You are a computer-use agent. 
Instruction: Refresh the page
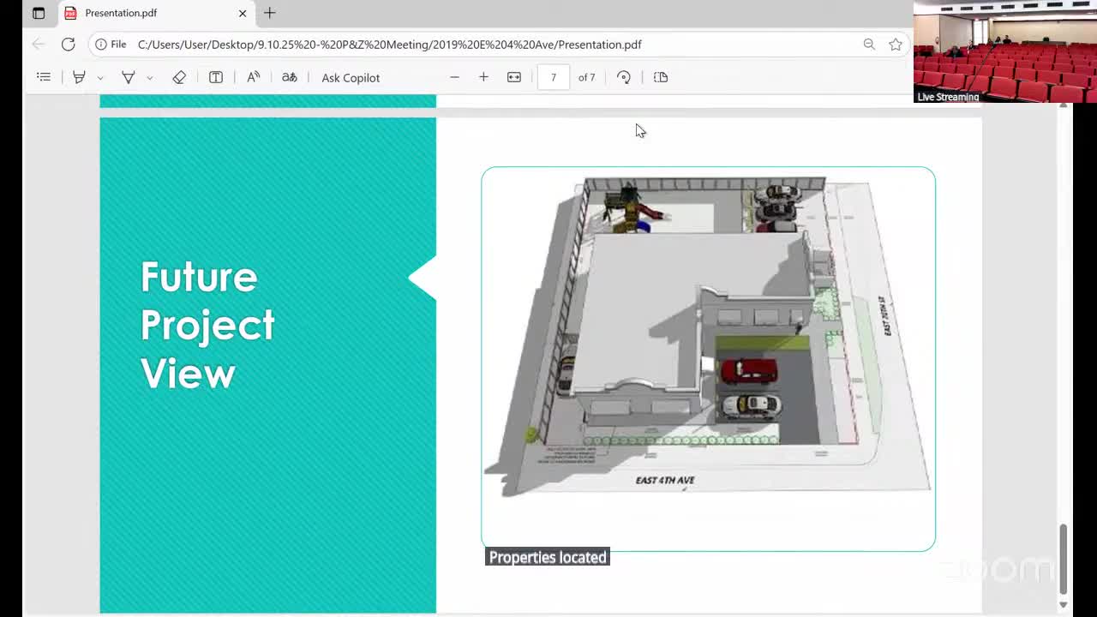click(x=69, y=45)
